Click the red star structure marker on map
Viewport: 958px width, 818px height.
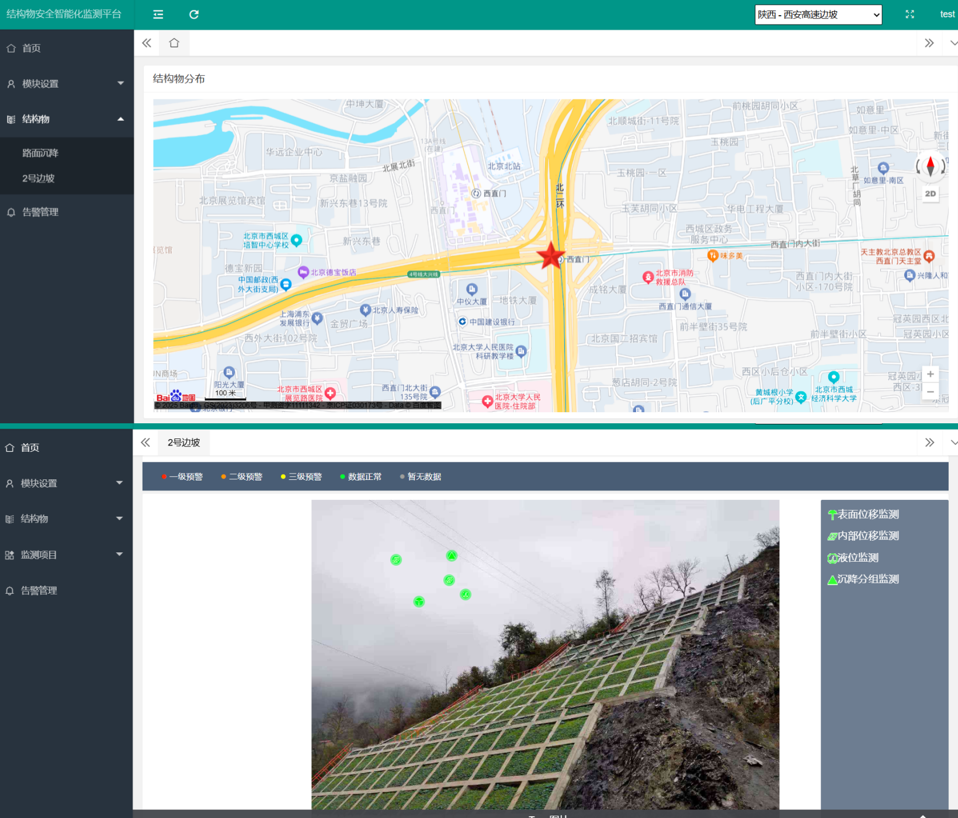pyautogui.click(x=550, y=256)
